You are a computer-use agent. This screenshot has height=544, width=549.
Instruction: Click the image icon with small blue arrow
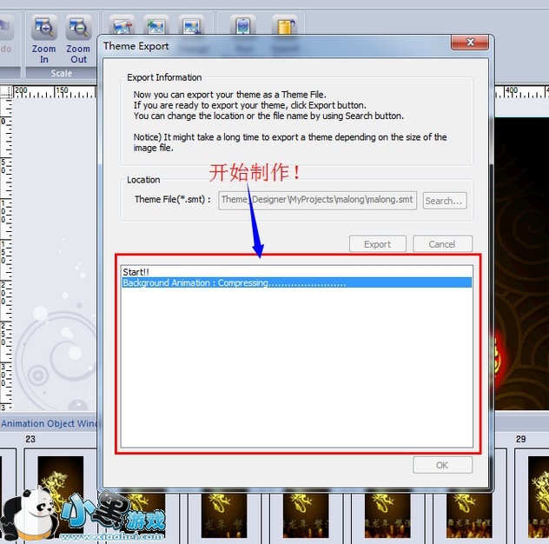191,25
